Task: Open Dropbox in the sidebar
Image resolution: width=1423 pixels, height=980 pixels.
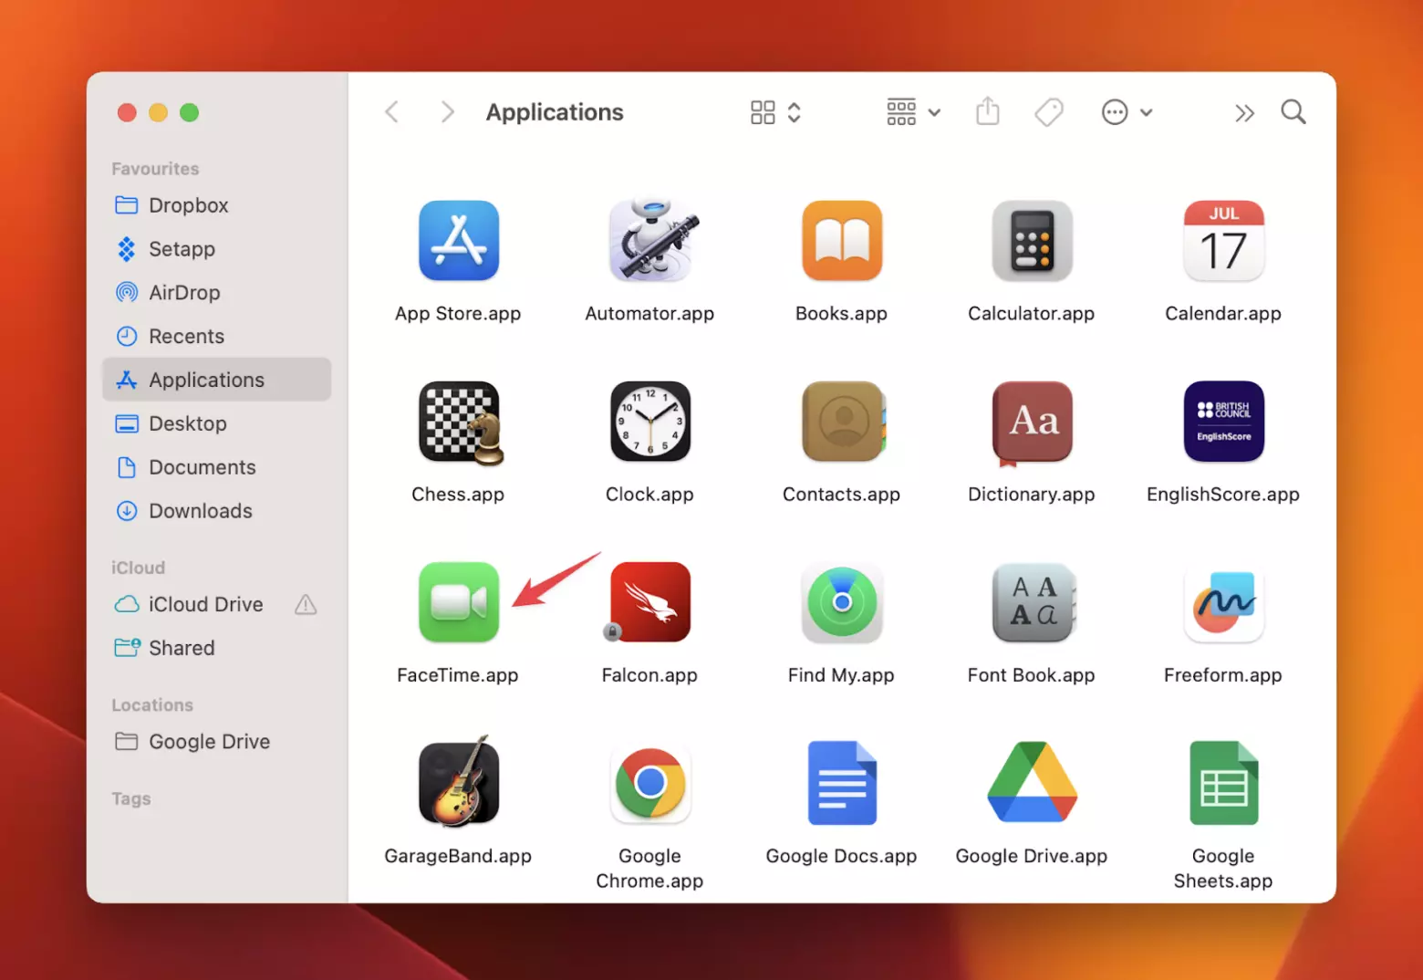Action: click(x=217, y=205)
